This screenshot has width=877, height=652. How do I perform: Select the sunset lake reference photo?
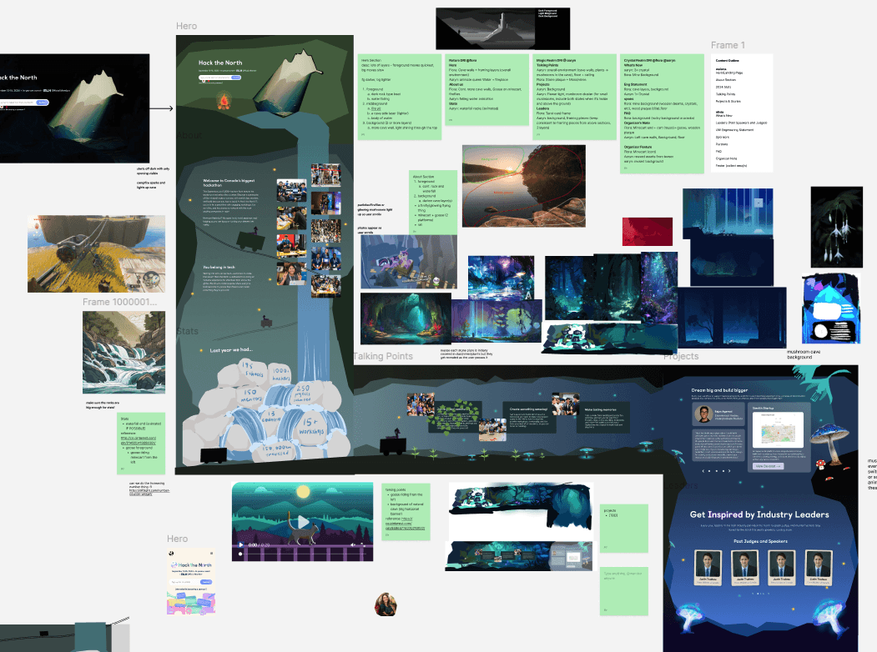pyautogui.click(x=523, y=185)
